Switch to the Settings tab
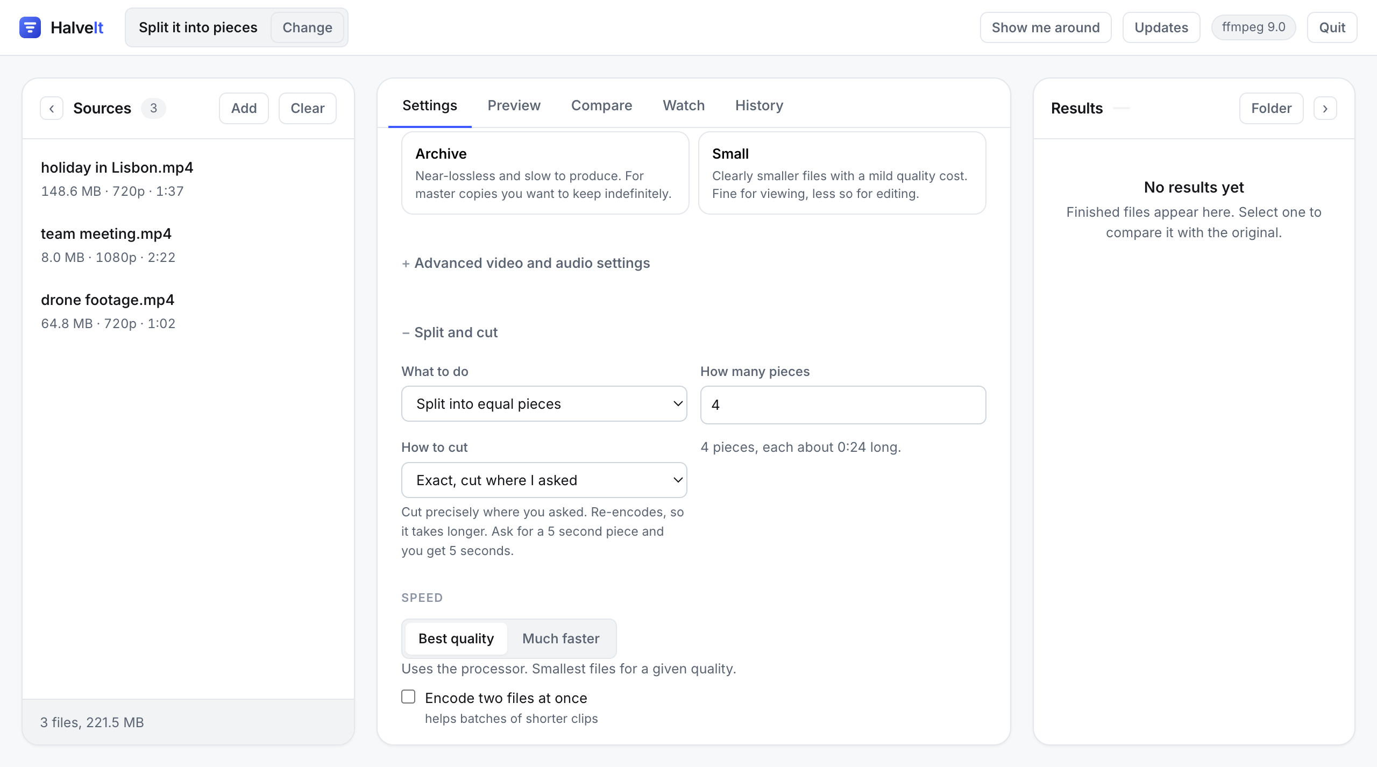 429,105
